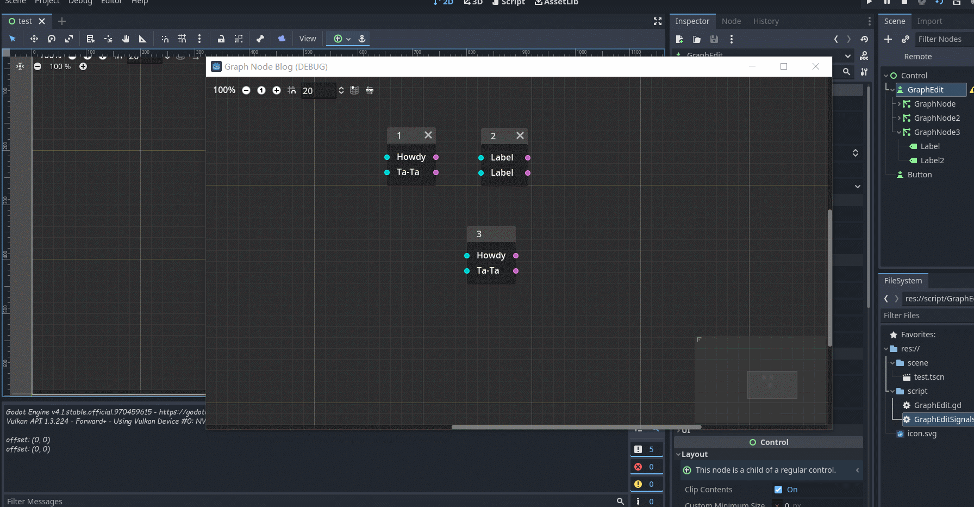The image size is (974, 507).
Task: Click the zoom in plus icon in debug window
Action: pos(277,90)
